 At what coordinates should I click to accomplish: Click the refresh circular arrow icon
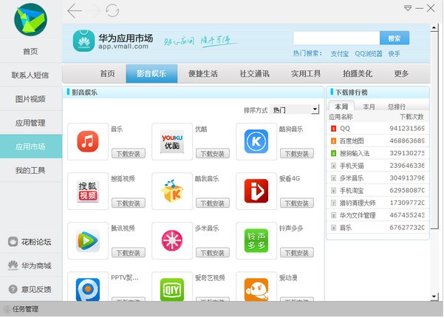pyautogui.click(x=112, y=11)
